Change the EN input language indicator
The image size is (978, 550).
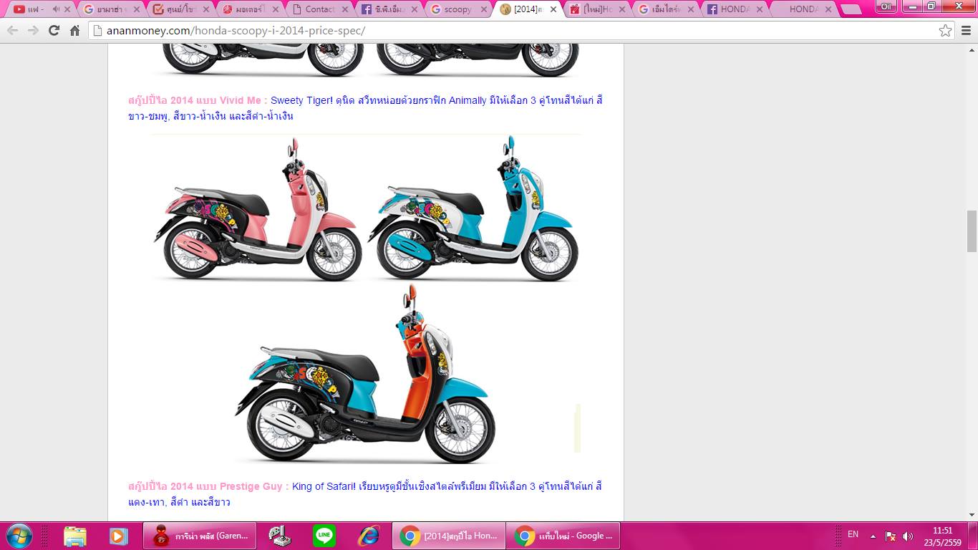coord(853,534)
